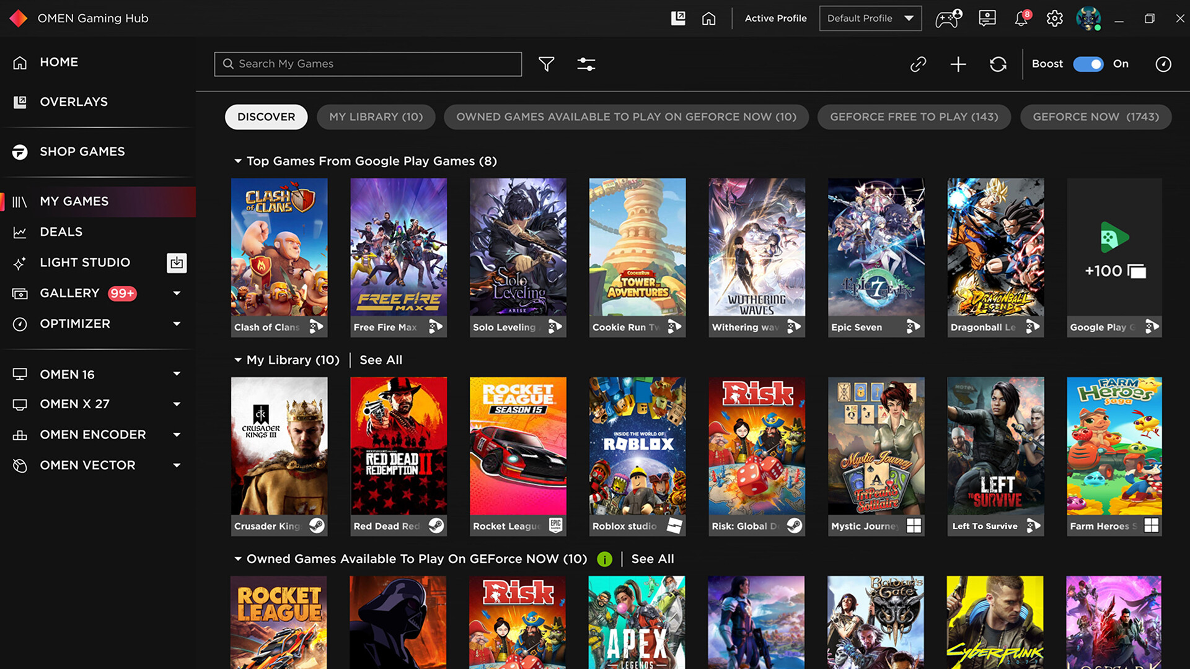Open Owned Games Available on GeForce NOW tab

(626, 117)
